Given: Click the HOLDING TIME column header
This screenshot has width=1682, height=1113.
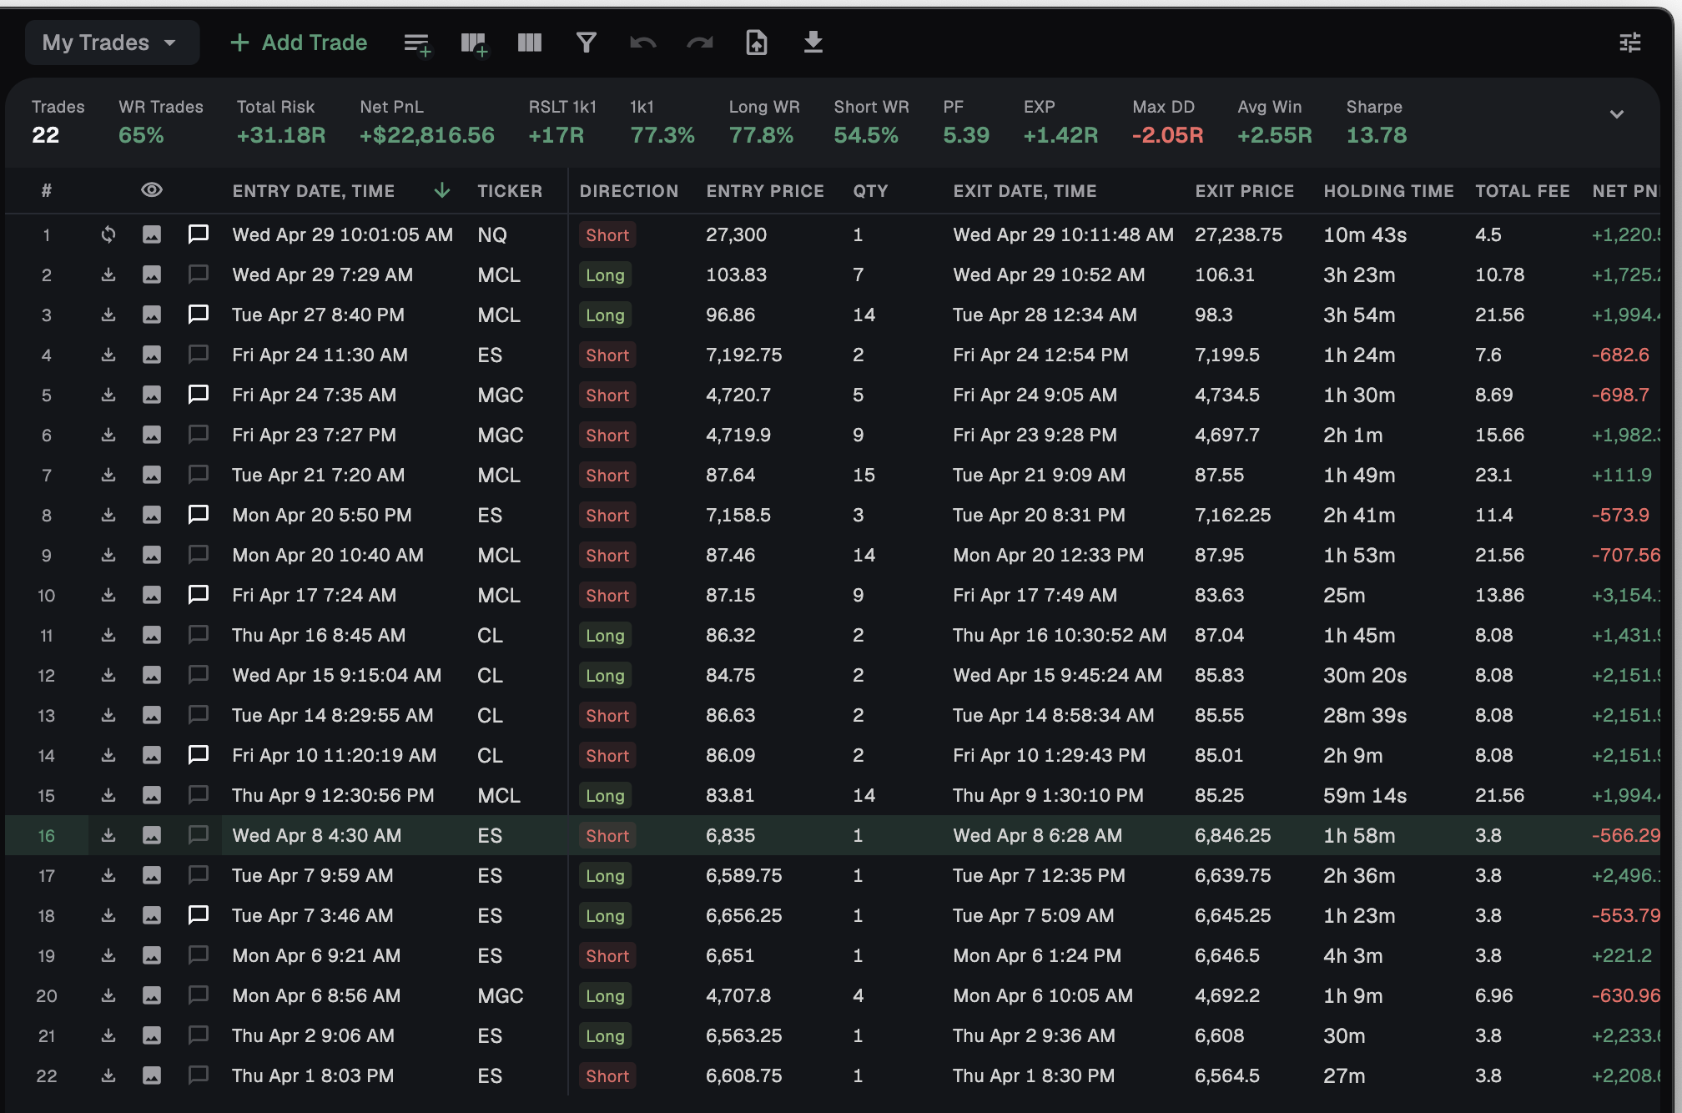Looking at the screenshot, I should 1388,191.
